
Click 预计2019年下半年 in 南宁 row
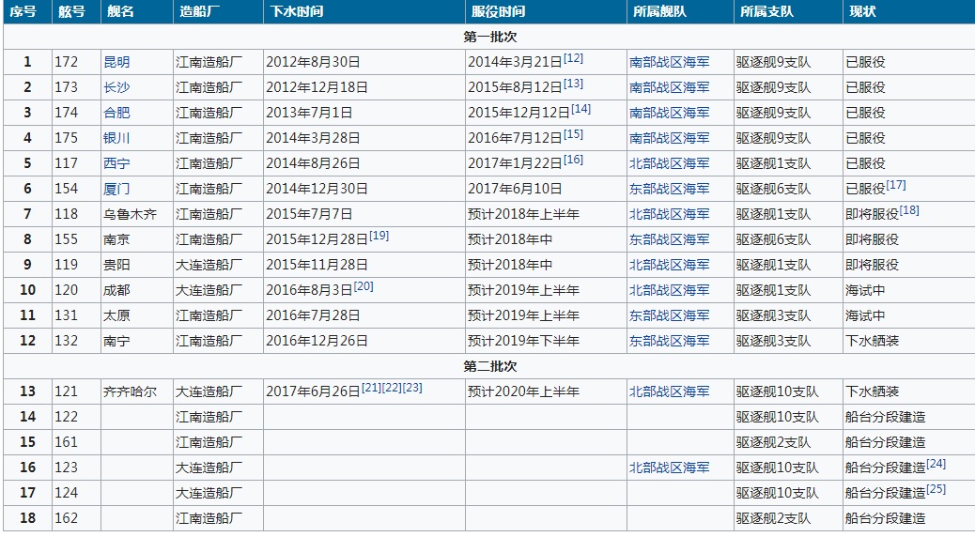coord(523,341)
